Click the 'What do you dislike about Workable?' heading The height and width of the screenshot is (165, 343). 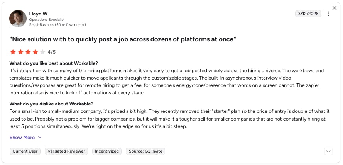51,104
